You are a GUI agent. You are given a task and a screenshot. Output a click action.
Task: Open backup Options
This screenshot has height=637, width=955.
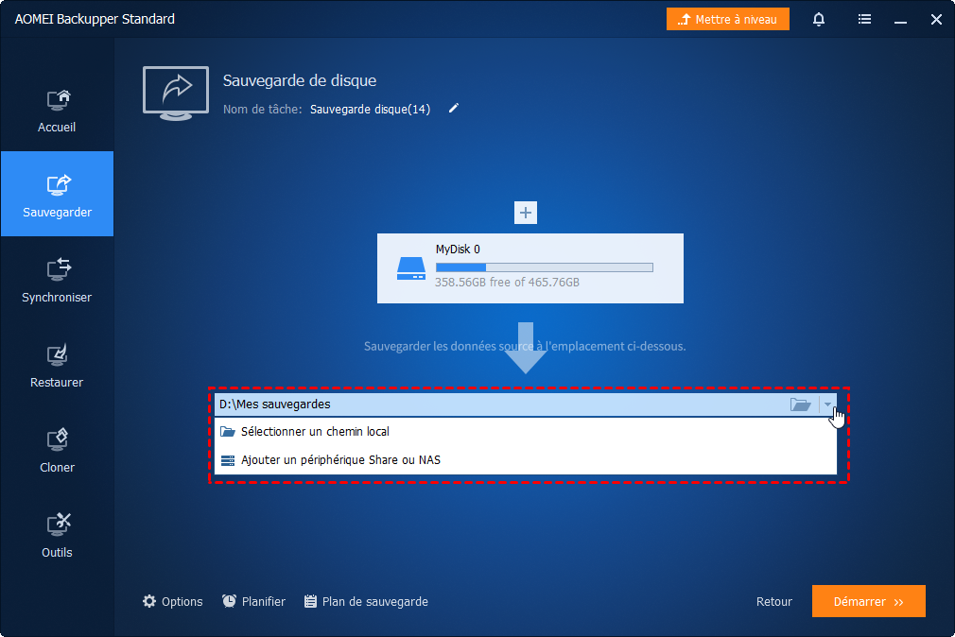pos(172,602)
